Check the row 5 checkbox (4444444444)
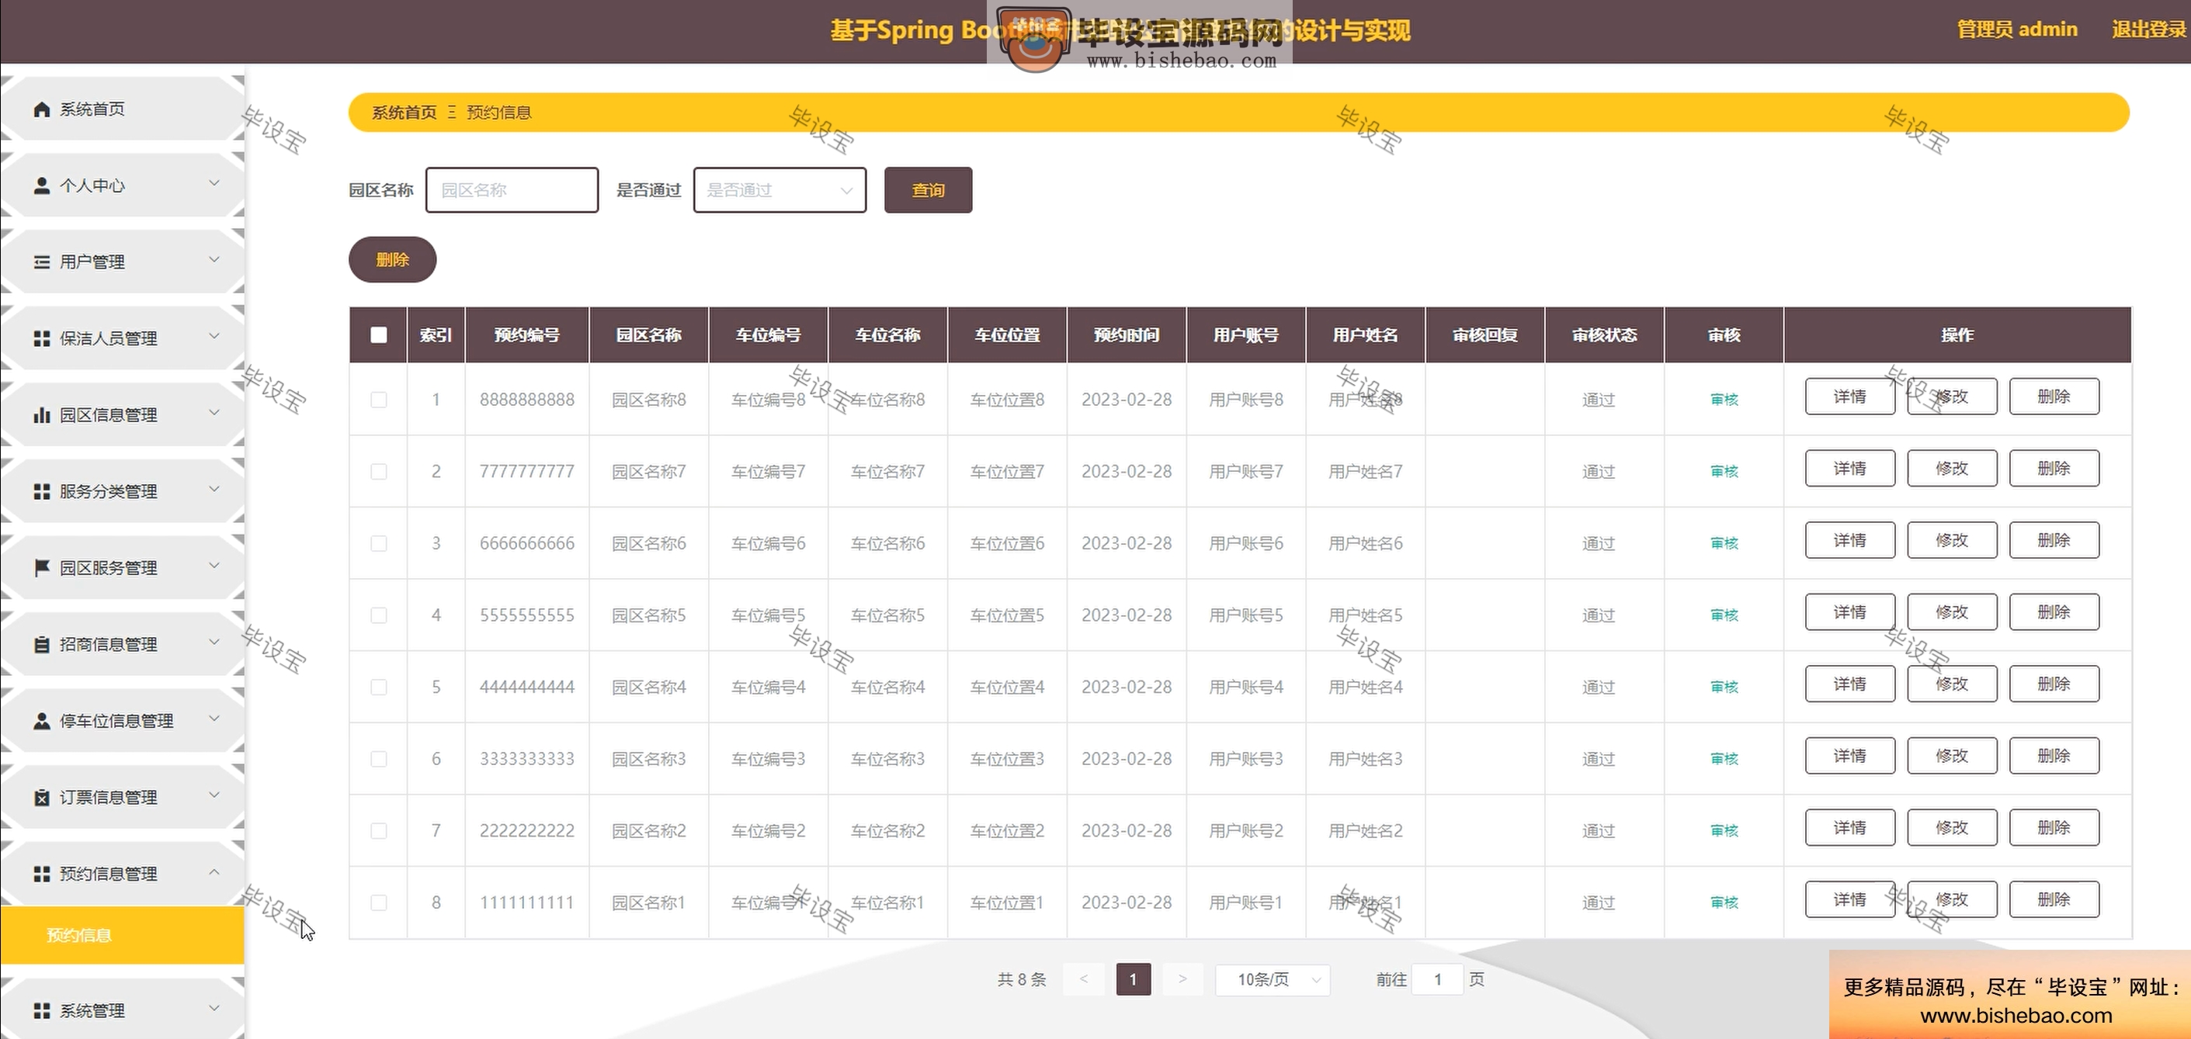 coord(378,687)
